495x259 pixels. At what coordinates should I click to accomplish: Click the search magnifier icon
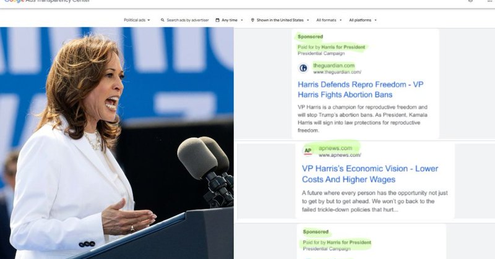click(x=163, y=20)
